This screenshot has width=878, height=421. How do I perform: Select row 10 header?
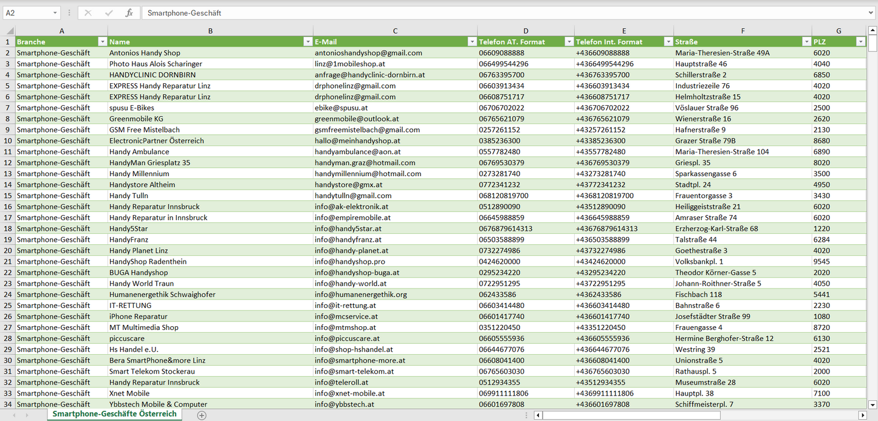coord(8,140)
